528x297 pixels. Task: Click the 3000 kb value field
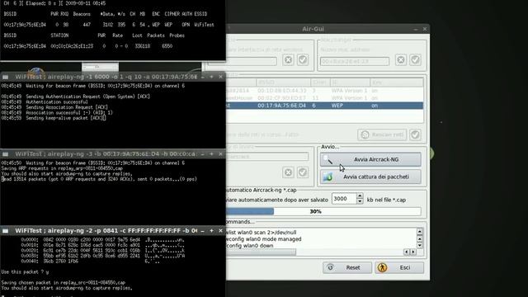tap(344, 199)
